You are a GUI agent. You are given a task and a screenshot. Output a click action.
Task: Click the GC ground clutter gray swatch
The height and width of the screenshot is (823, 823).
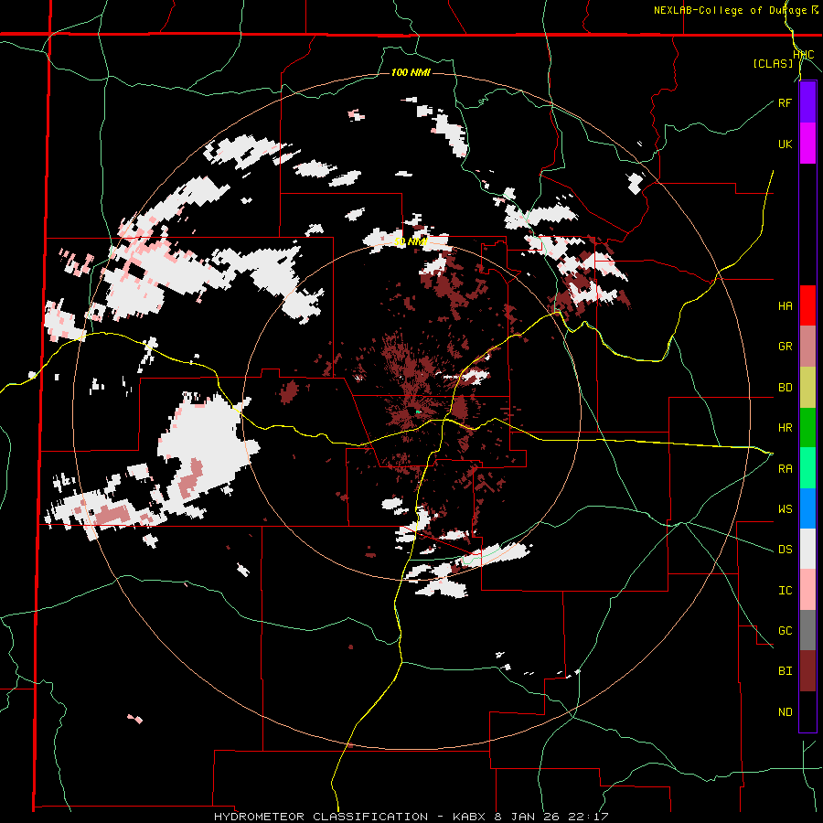click(x=807, y=630)
